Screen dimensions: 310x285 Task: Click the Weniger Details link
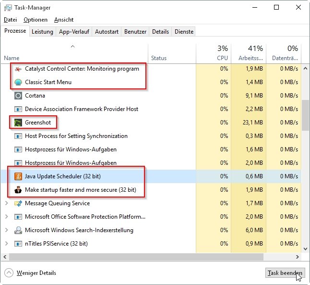[36, 273]
